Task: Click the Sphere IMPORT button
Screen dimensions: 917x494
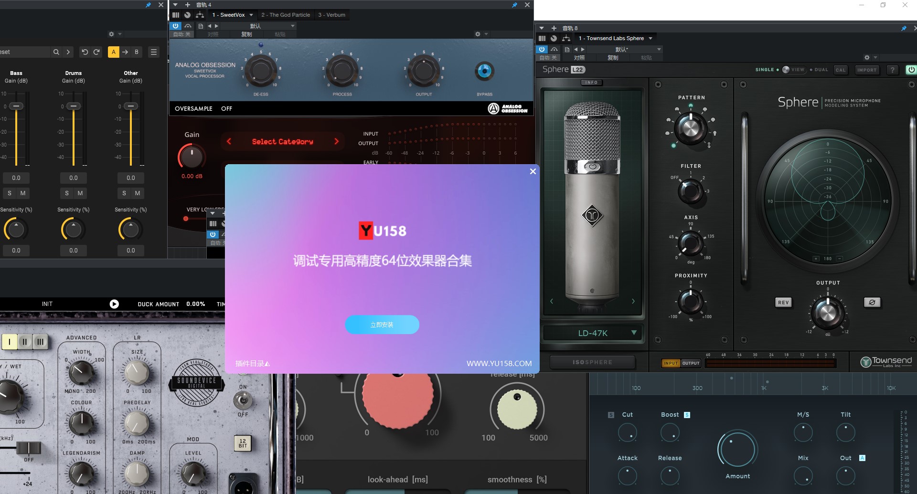Action: (x=867, y=70)
